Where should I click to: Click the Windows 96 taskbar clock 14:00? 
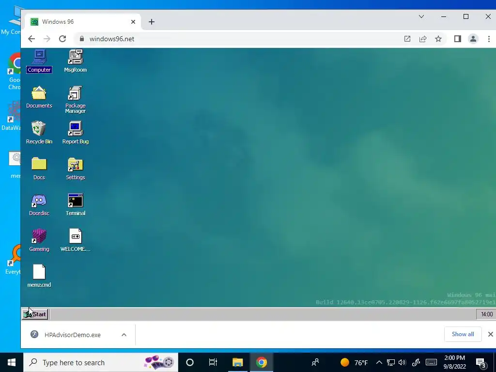[x=486, y=314]
